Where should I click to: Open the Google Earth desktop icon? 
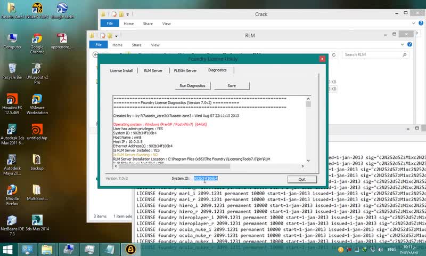coord(62,10)
